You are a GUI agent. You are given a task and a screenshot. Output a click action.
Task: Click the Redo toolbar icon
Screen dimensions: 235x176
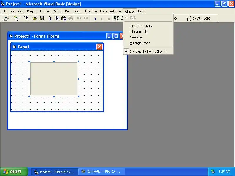point(86,18)
